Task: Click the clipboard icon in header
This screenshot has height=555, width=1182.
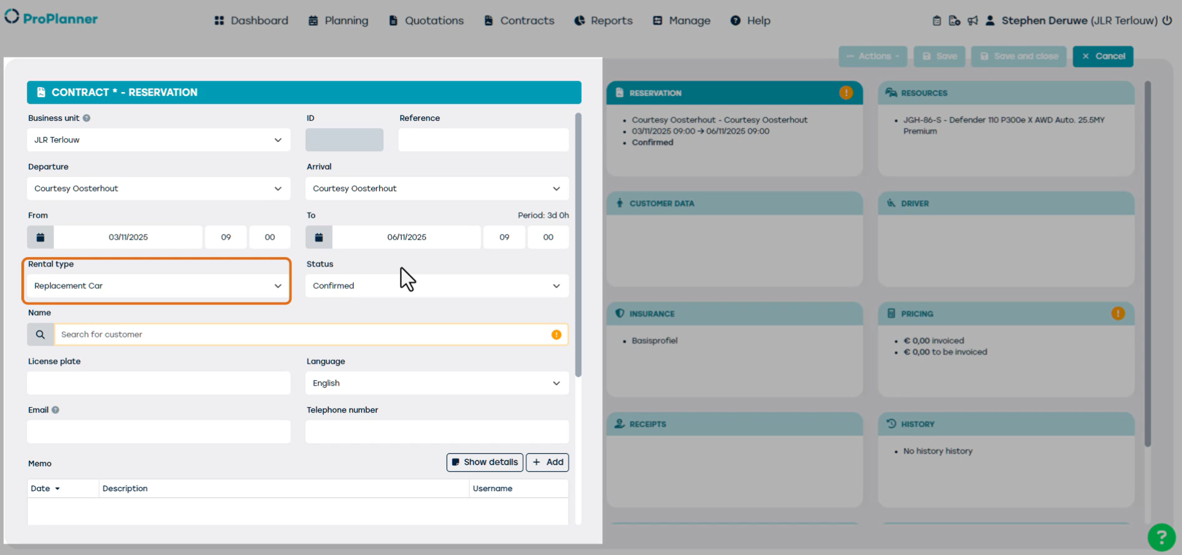Action: [x=936, y=20]
